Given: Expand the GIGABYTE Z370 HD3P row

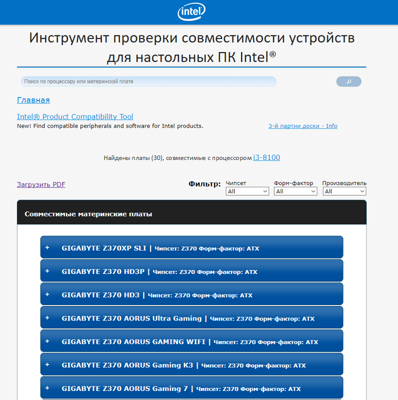Looking at the screenshot, I should [191, 270].
